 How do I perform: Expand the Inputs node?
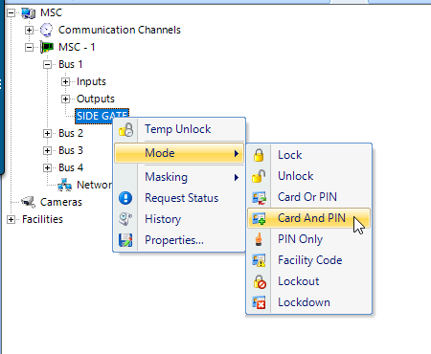pos(65,82)
